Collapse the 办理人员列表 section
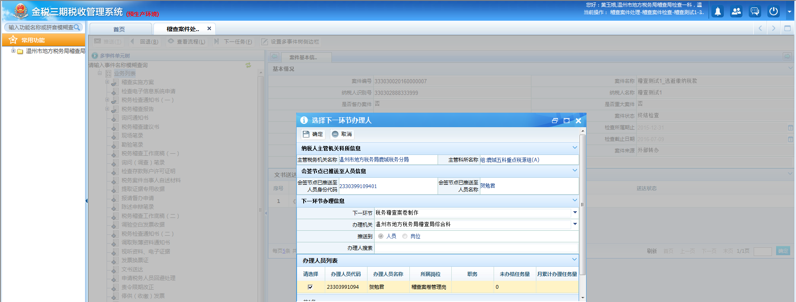 [574, 260]
